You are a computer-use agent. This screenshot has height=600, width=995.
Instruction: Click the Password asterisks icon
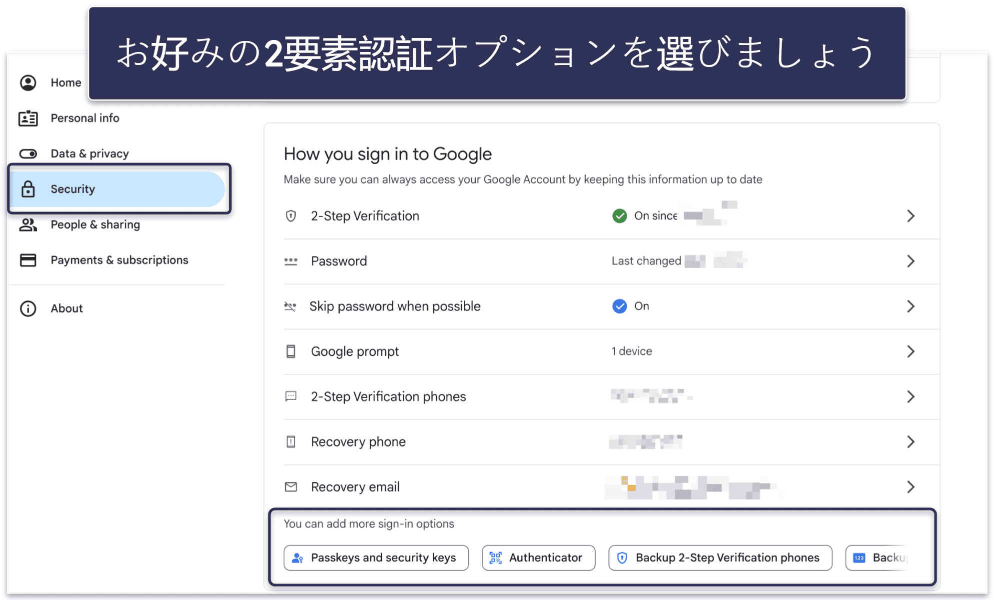291,261
